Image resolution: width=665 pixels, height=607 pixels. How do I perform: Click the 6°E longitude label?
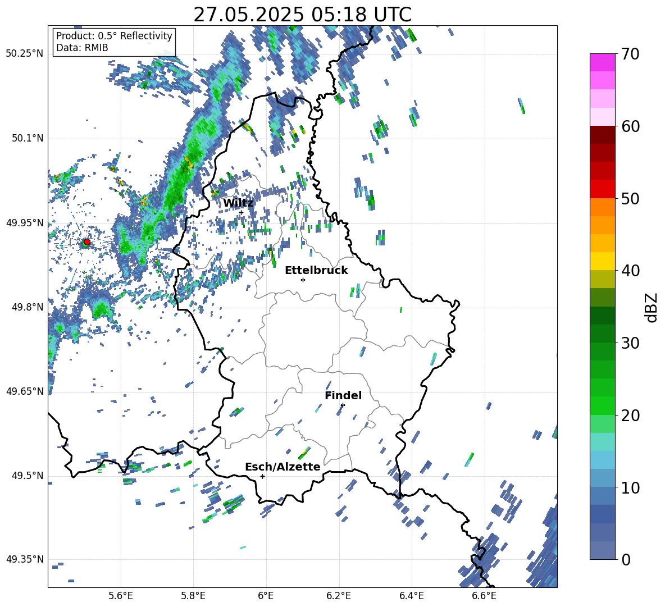tap(266, 596)
